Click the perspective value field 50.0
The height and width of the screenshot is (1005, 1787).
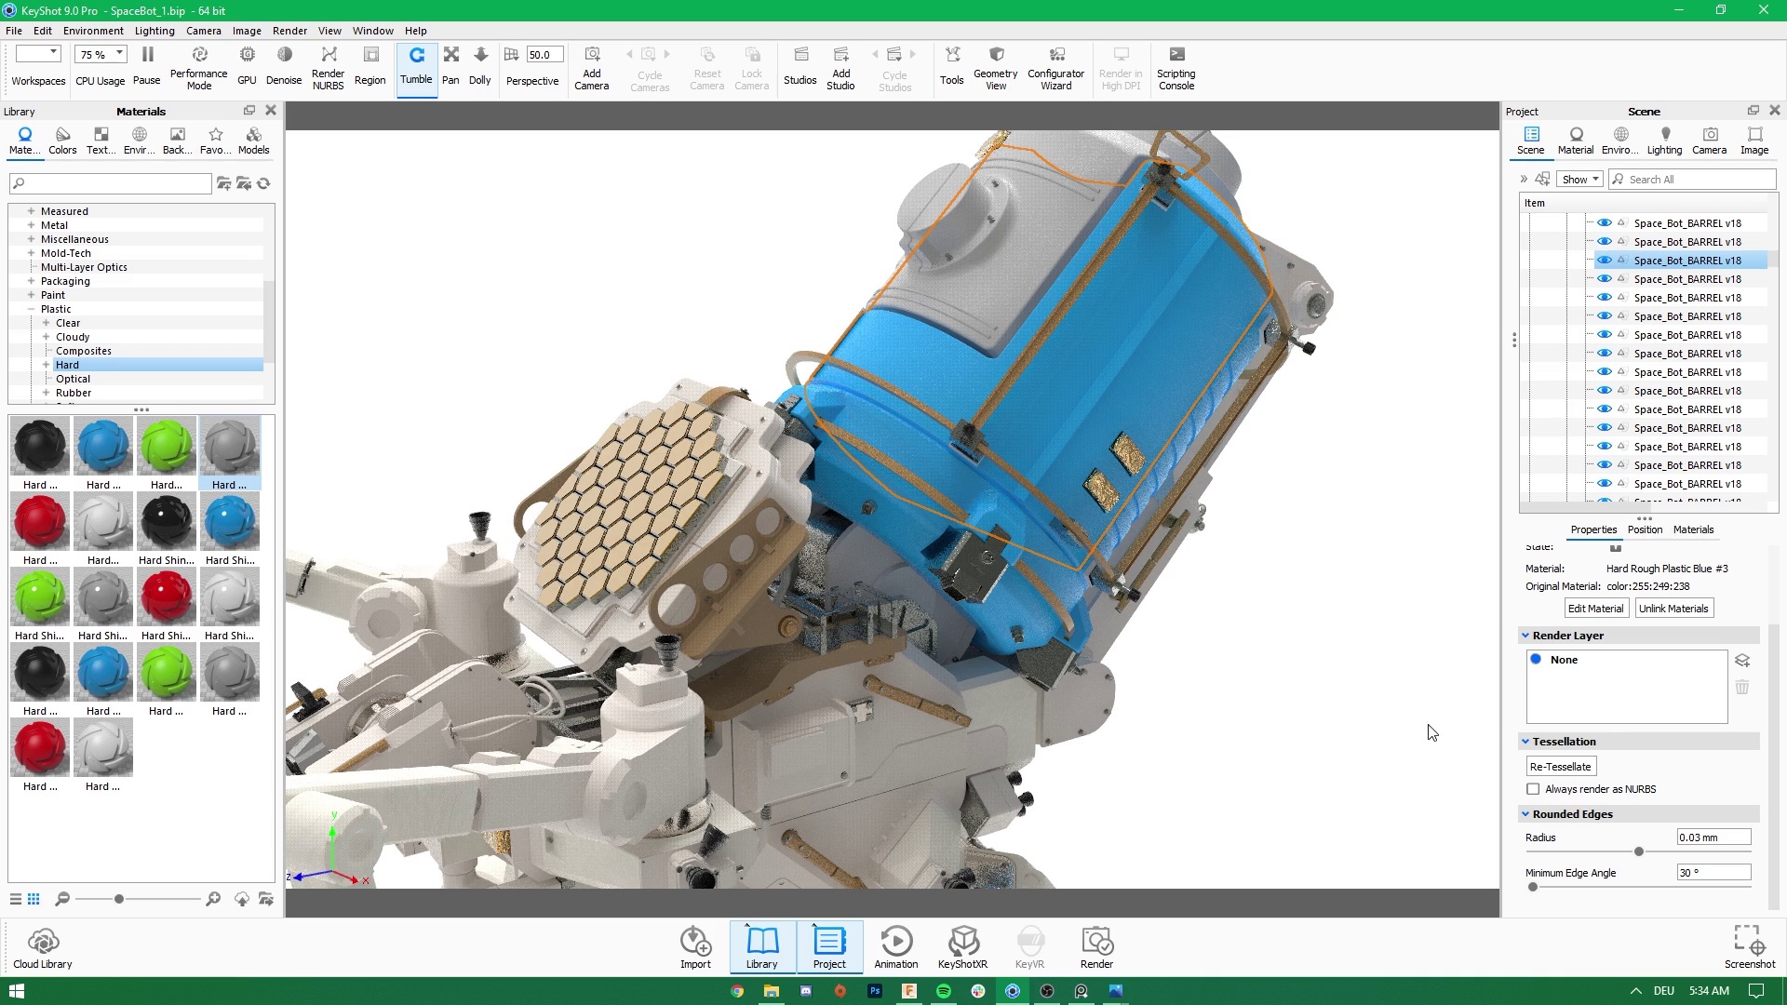coord(544,55)
